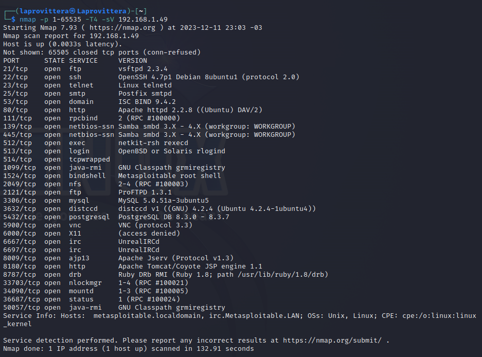This screenshot has width=482, height=357.
Task: Open the https://nmap.org/submit/ link
Action: (332, 341)
